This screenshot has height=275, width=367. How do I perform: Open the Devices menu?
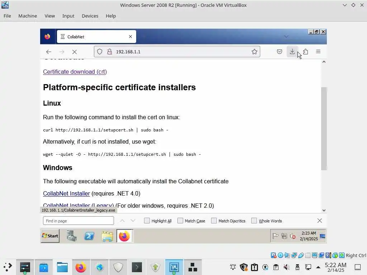coord(90,16)
